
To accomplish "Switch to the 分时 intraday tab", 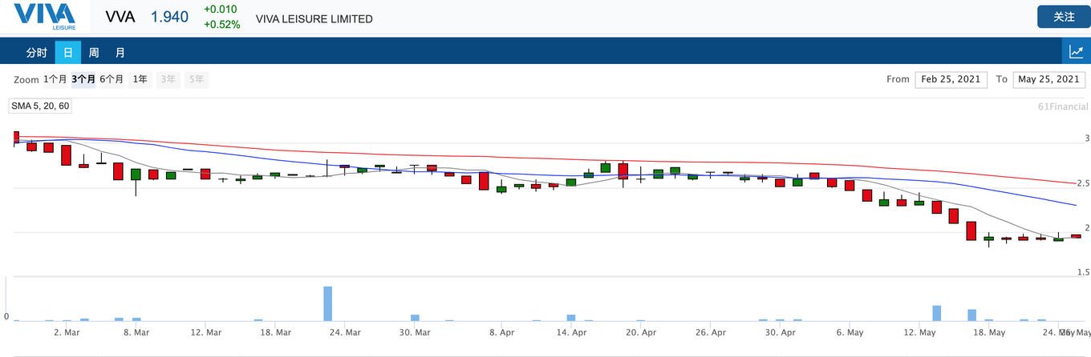I will pyautogui.click(x=37, y=53).
